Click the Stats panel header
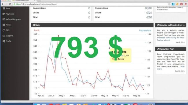The image size is (188, 105). pos(92,25)
